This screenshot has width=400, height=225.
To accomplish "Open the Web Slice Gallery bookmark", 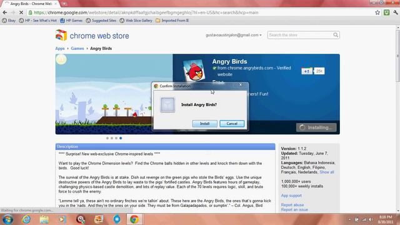I will point(136,21).
